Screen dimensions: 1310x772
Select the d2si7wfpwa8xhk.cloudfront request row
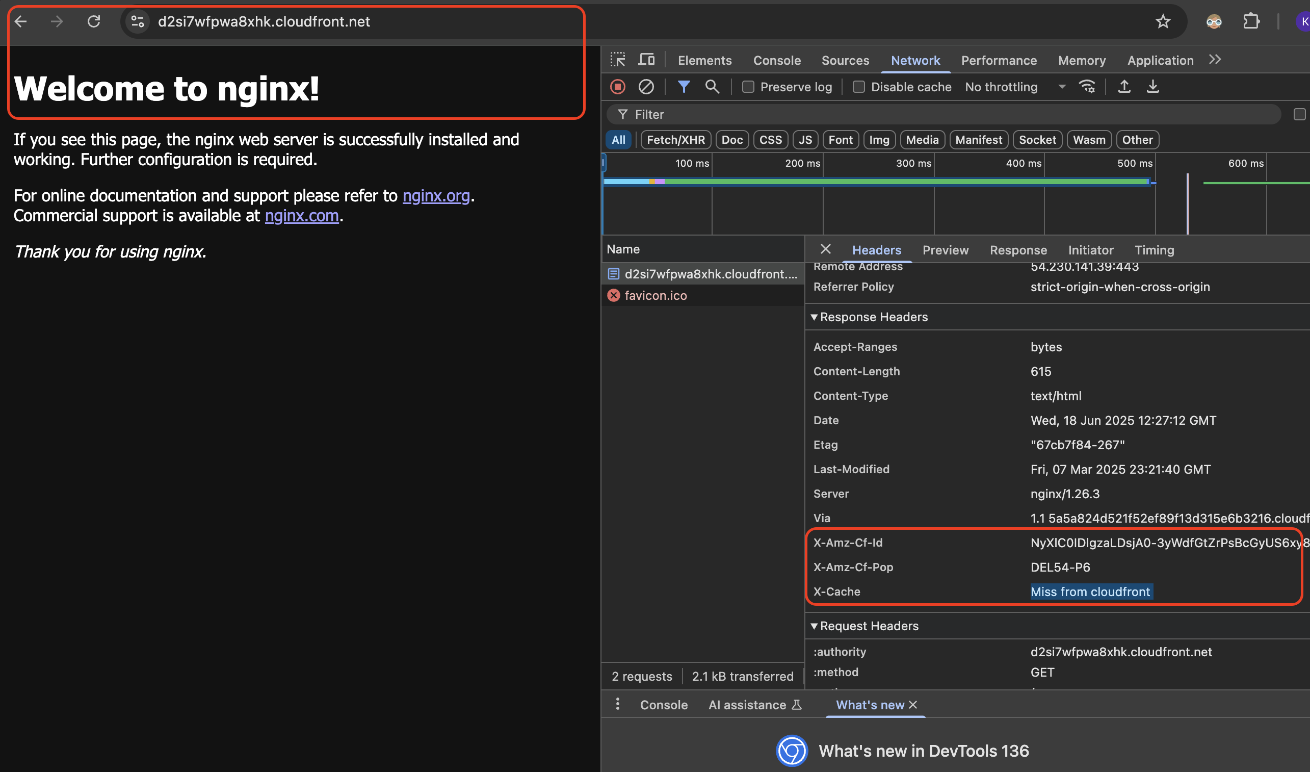pos(702,274)
